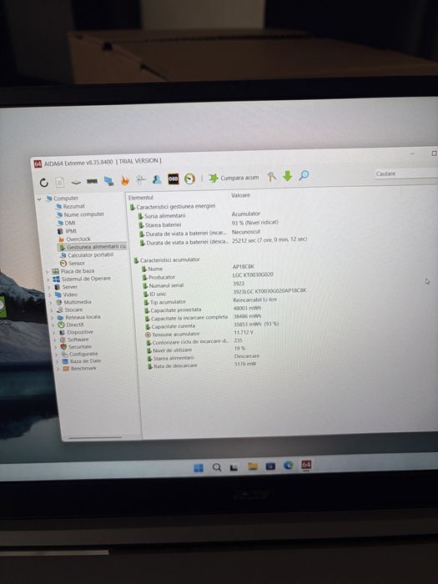This screenshot has height=584, width=438.
Task: Click the AIDA64 taskbar icon
Action: (x=306, y=465)
